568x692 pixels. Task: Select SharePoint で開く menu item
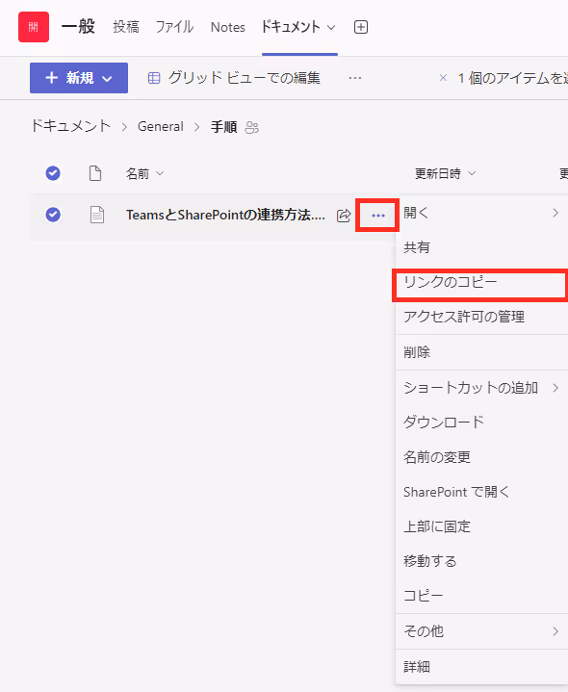(x=481, y=492)
